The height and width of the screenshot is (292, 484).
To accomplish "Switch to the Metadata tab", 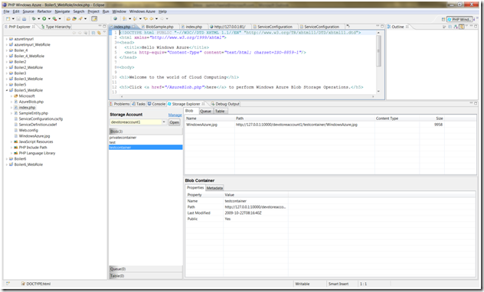I will 214,188.
